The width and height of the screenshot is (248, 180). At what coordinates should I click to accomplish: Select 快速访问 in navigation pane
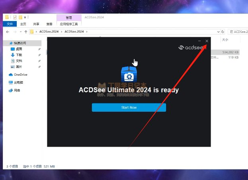[22, 43]
